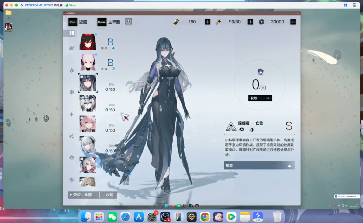Filter characters by lightning bolt element

click(x=72, y=114)
